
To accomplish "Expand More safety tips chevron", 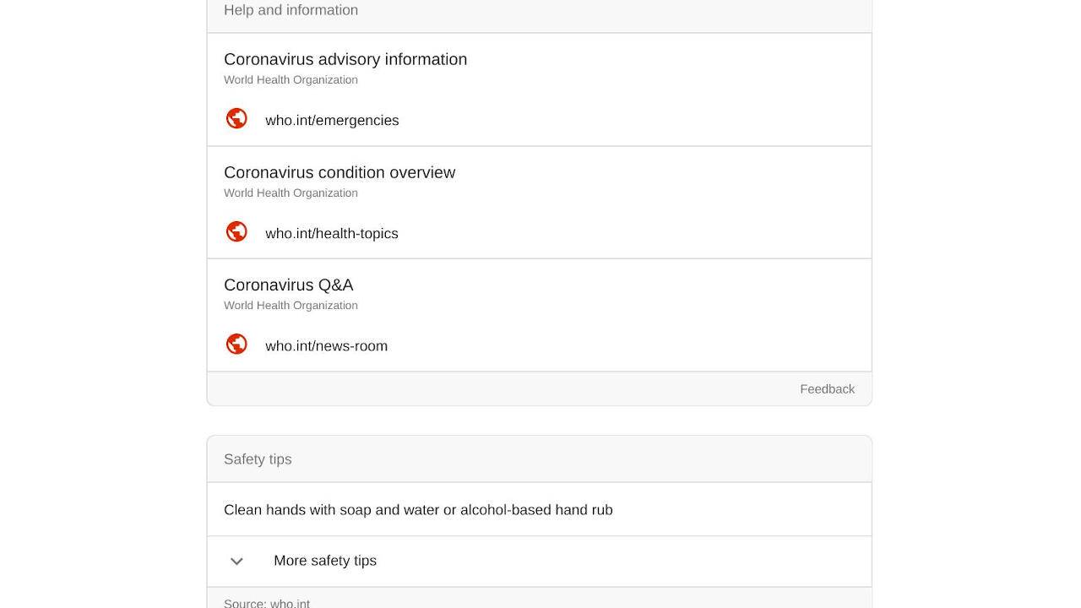I will click(x=236, y=561).
